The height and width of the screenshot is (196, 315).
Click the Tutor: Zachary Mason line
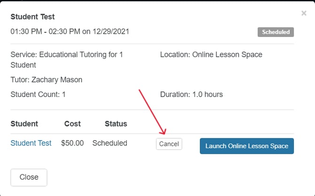(x=46, y=80)
